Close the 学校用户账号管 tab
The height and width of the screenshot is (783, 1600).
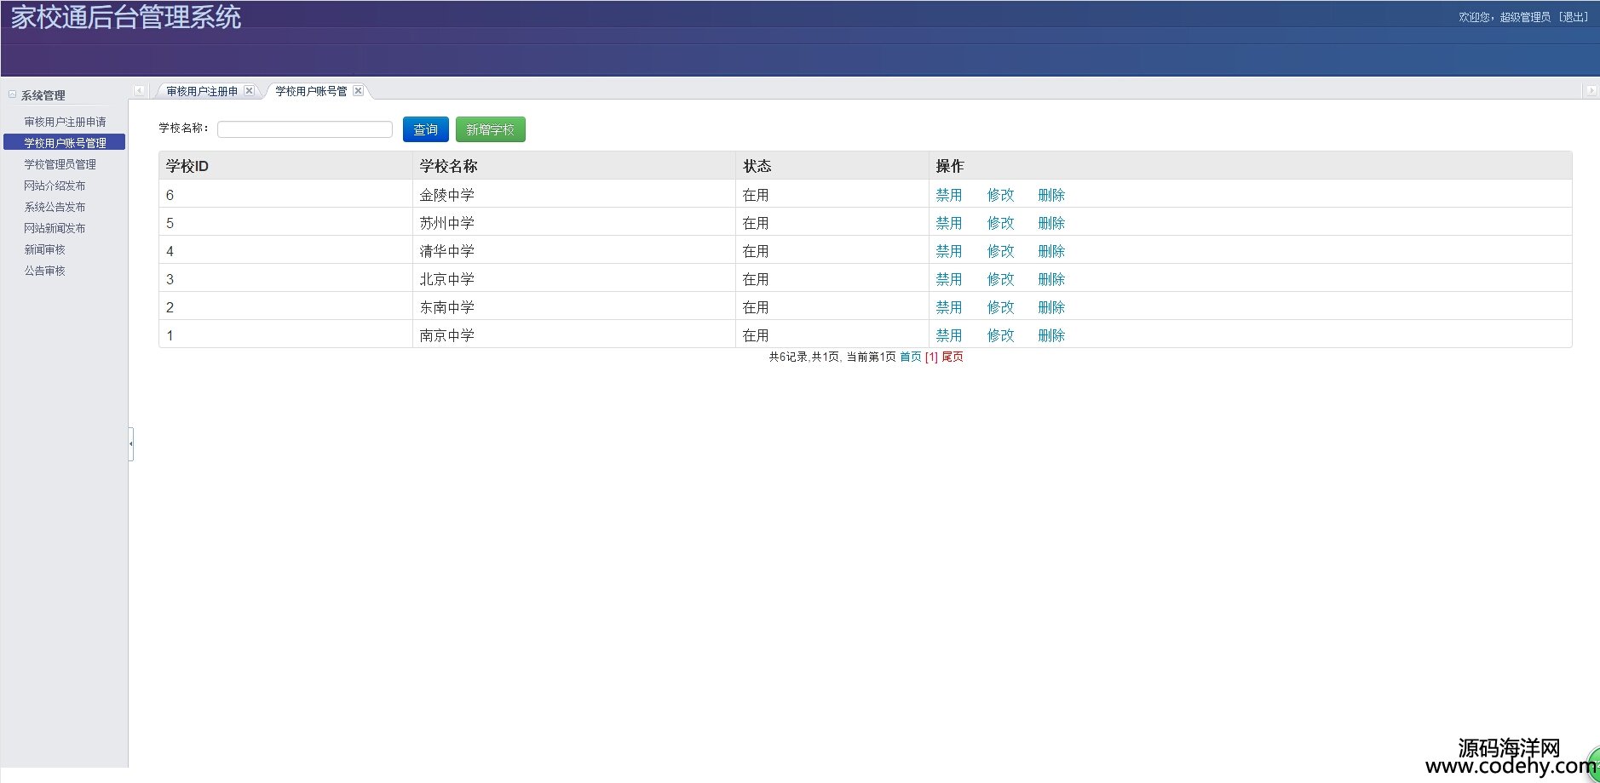click(359, 91)
